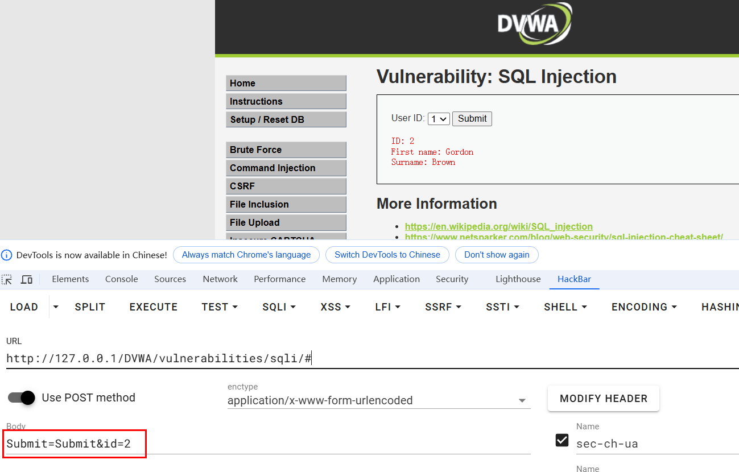Click the SPLIT button
The width and height of the screenshot is (739, 472).
click(90, 307)
